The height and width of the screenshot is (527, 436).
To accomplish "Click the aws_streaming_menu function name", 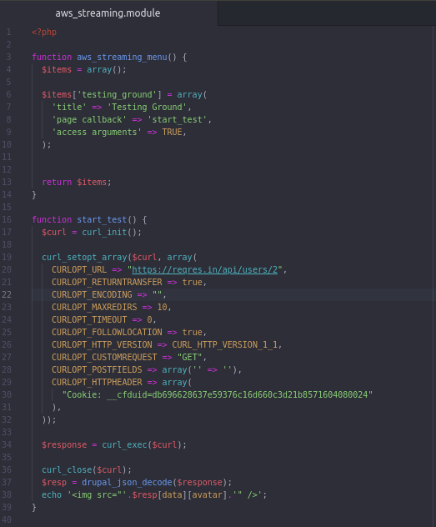I will tap(122, 58).
